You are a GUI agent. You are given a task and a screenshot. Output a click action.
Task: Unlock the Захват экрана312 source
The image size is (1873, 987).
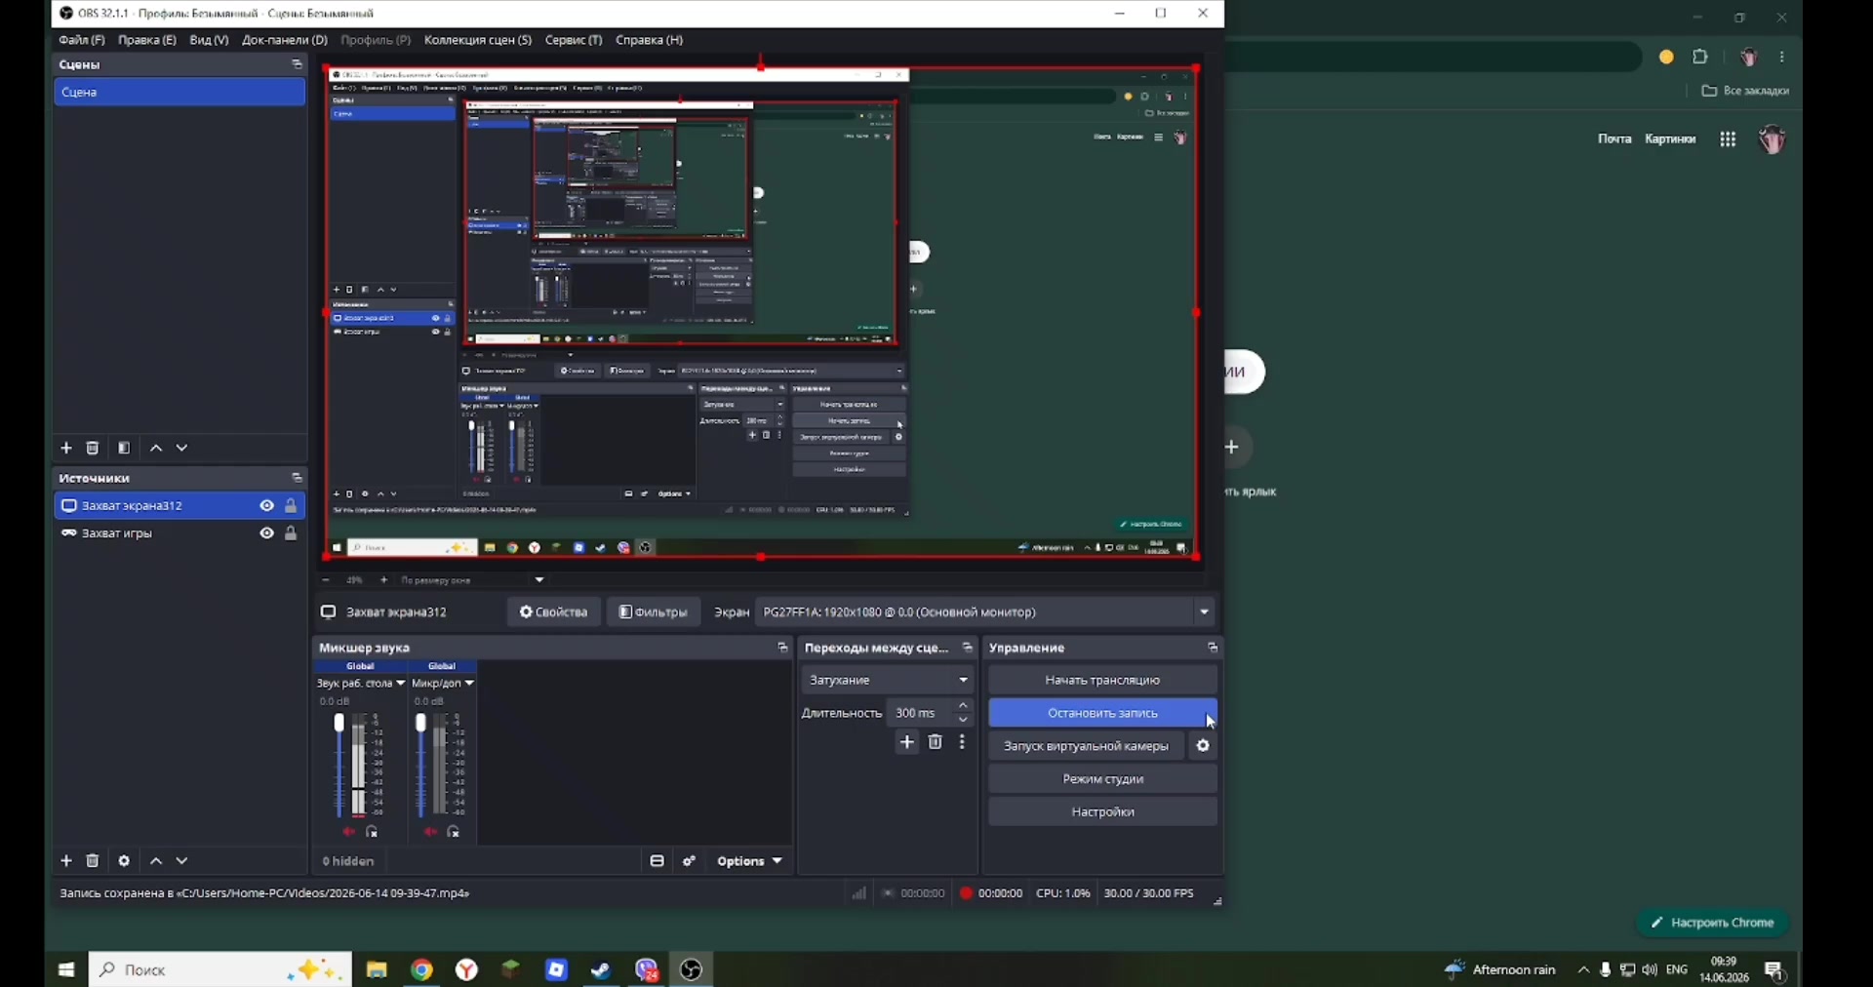[291, 506]
